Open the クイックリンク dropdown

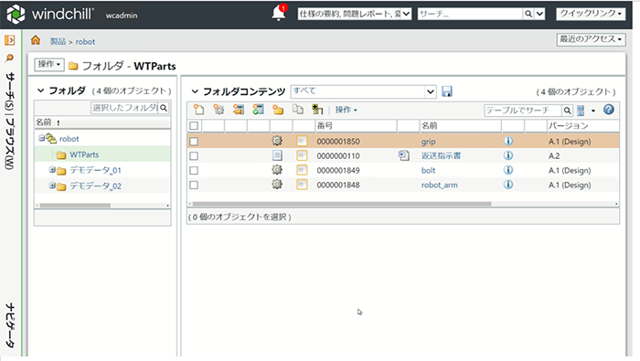click(591, 14)
